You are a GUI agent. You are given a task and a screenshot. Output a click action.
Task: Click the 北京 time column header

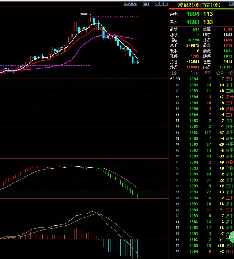[174, 73]
